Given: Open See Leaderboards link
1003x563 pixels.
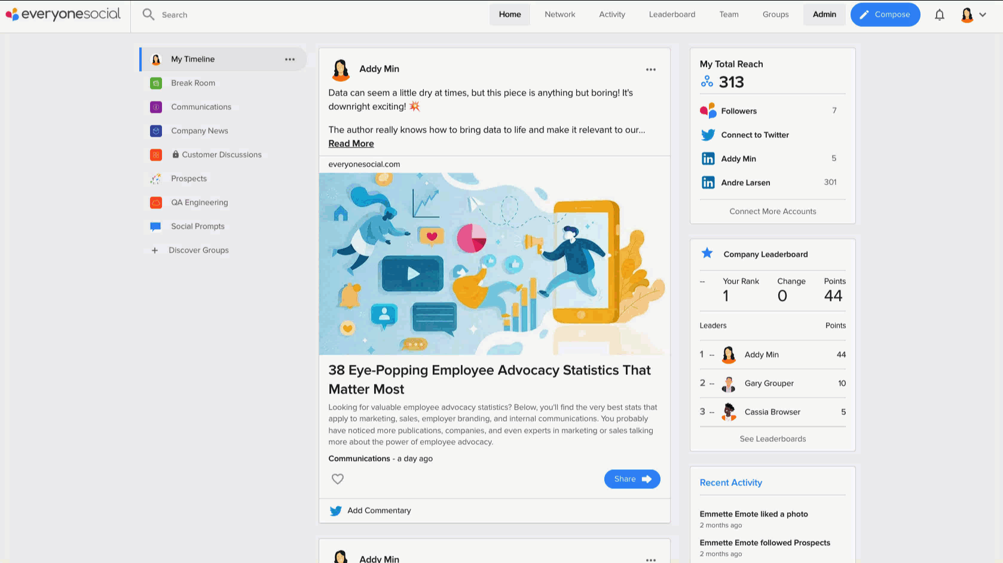Looking at the screenshot, I should [773, 439].
